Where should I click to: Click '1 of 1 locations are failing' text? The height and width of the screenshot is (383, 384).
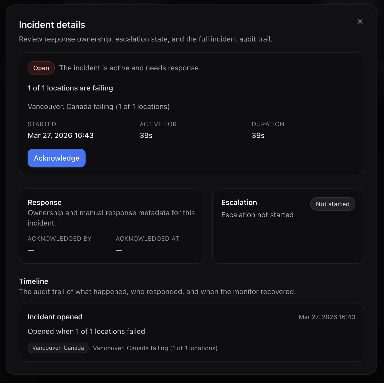tap(70, 88)
